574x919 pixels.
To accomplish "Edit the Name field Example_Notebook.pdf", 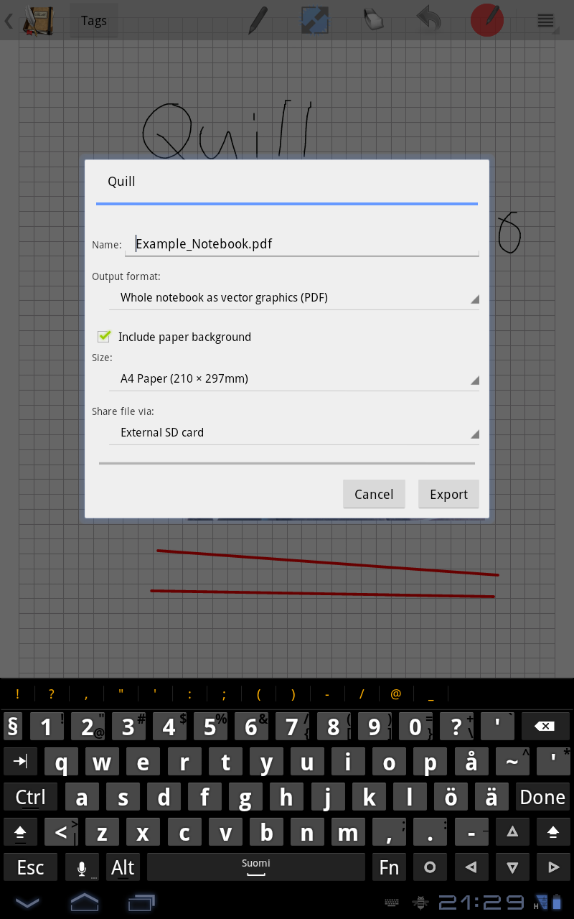I will click(302, 244).
